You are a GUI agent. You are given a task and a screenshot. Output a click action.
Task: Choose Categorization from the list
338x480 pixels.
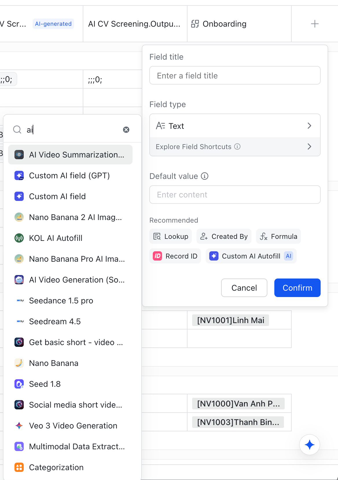click(70, 467)
